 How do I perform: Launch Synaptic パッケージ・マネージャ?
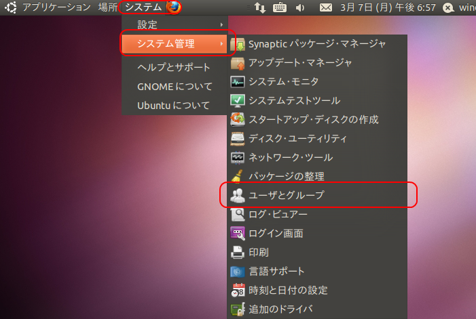317,44
